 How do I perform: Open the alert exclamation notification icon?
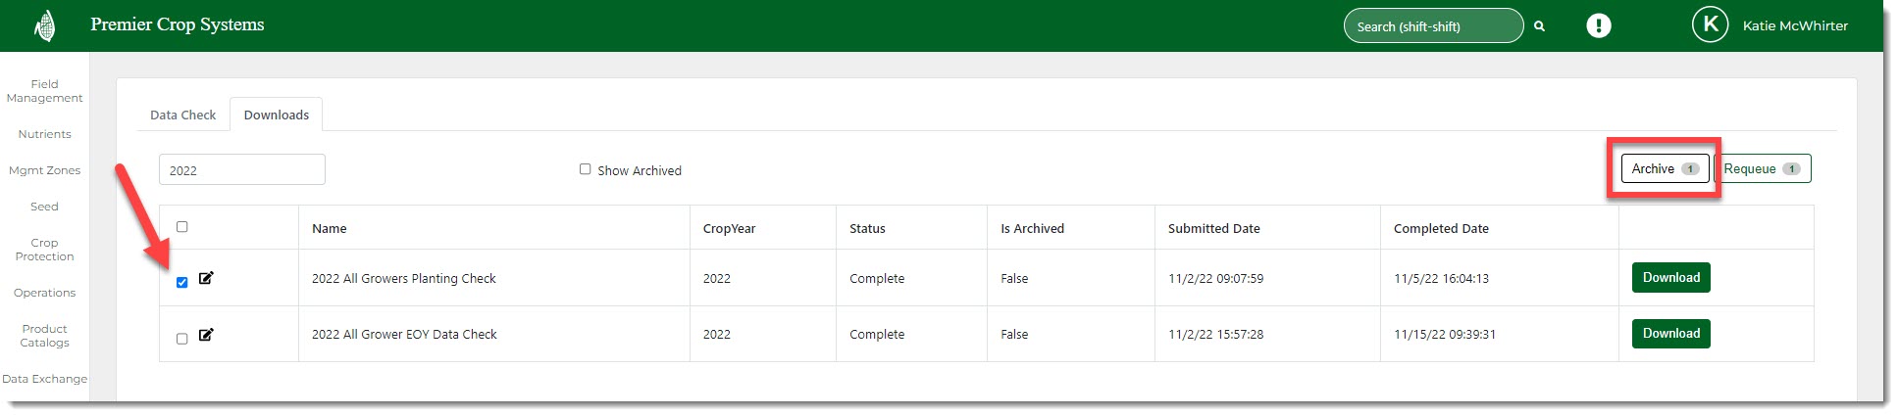click(1598, 26)
